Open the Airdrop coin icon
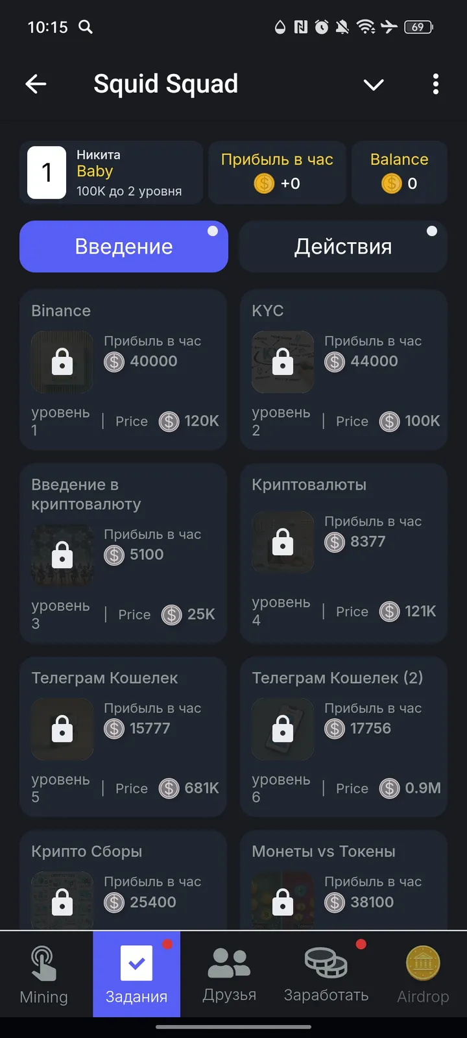 (423, 963)
